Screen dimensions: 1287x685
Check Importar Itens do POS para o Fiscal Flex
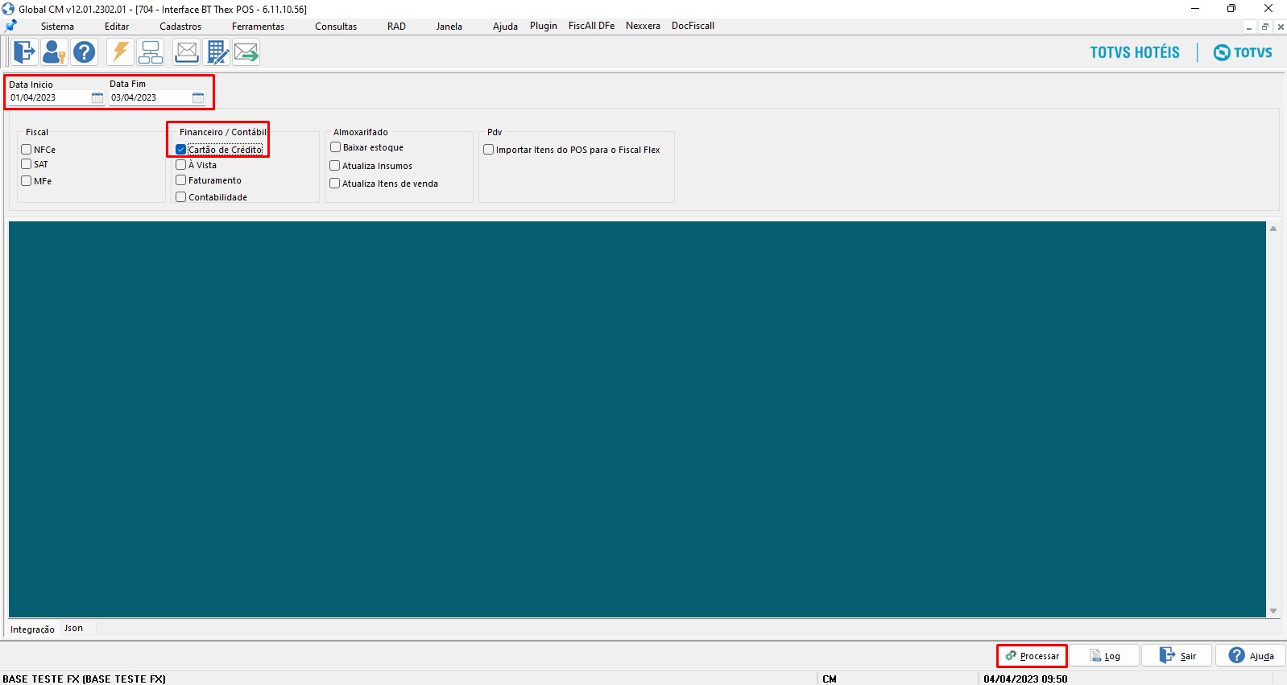pyautogui.click(x=488, y=150)
